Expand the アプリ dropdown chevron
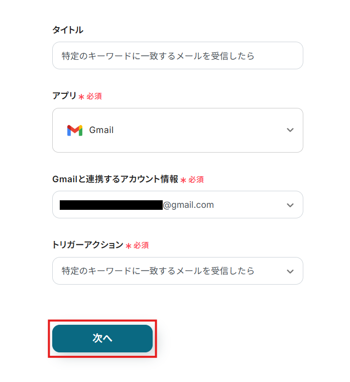 tap(290, 131)
